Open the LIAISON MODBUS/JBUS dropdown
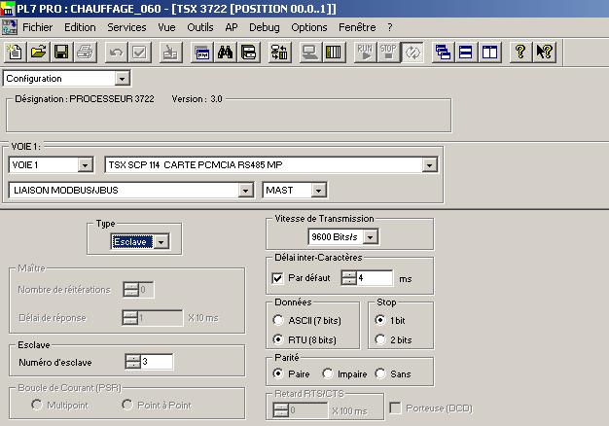The width and height of the screenshot is (609, 426). (x=245, y=191)
